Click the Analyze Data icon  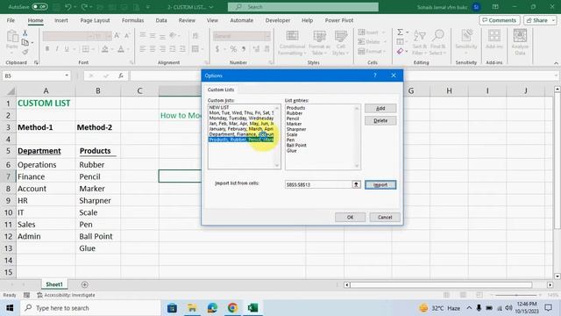[x=520, y=42]
